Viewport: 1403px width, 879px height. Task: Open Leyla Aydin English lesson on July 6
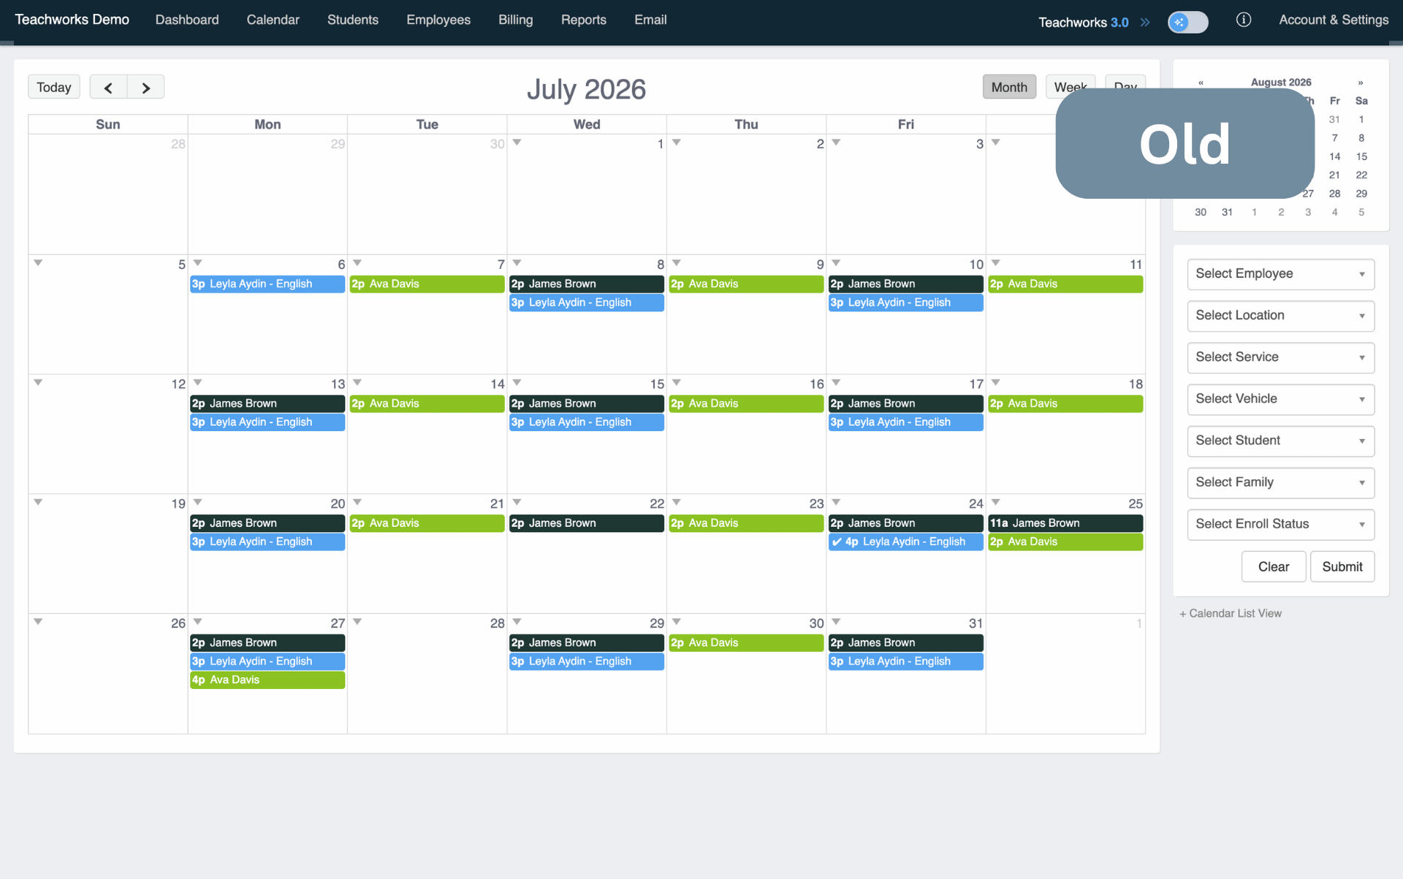pos(267,284)
